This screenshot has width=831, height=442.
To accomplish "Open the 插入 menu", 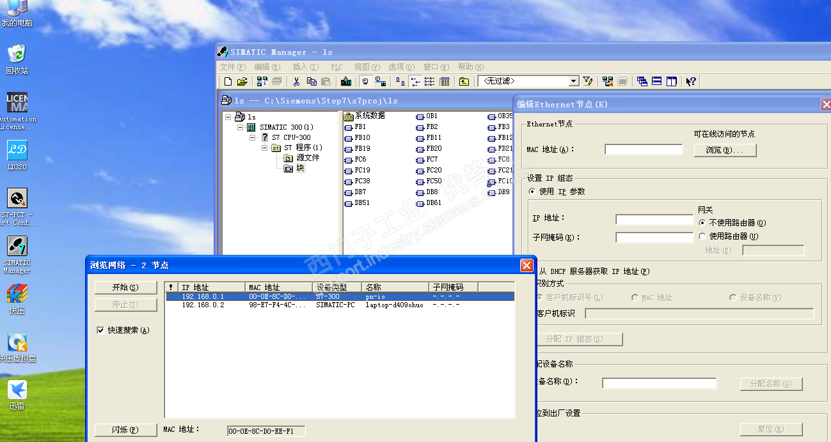I will pyautogui.click(x=305, y=67).
